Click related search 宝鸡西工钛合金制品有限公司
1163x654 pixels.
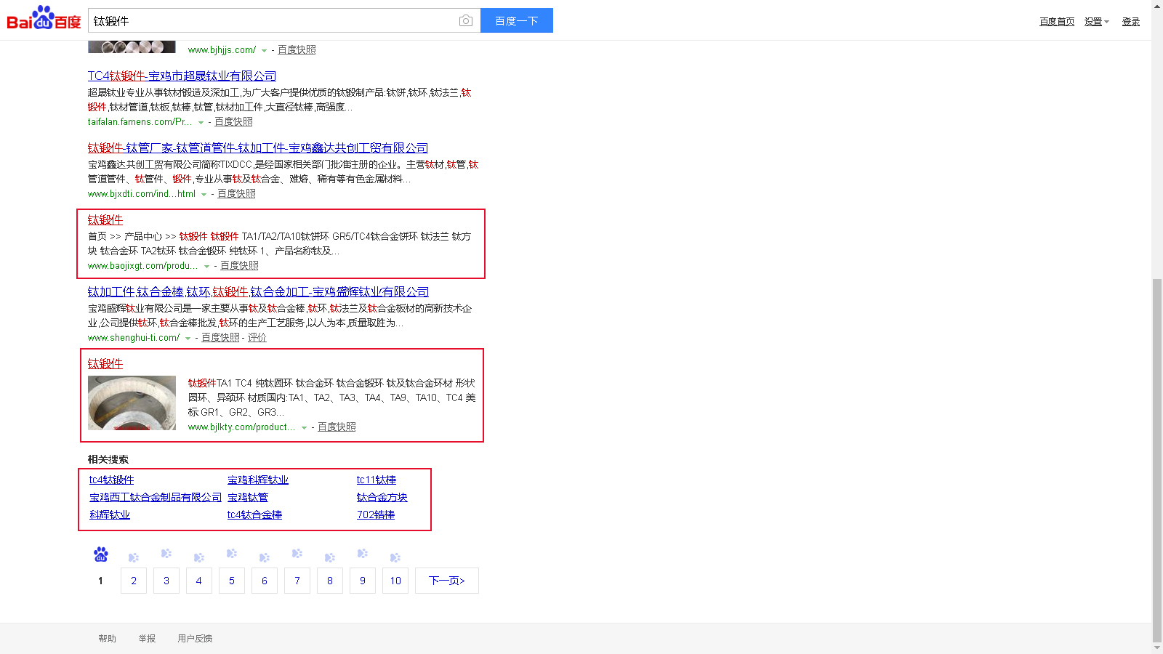click(156, 497)
